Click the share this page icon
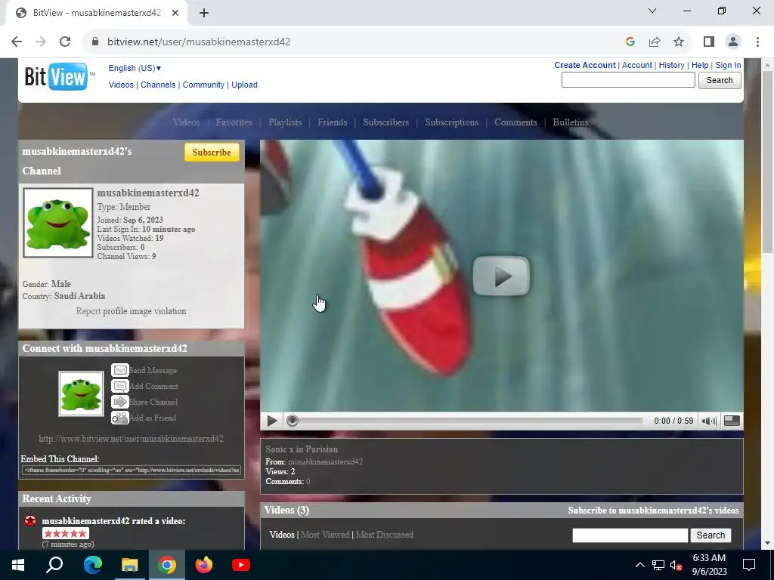This screenshot has width=774, height=580. tap(655, 42)
